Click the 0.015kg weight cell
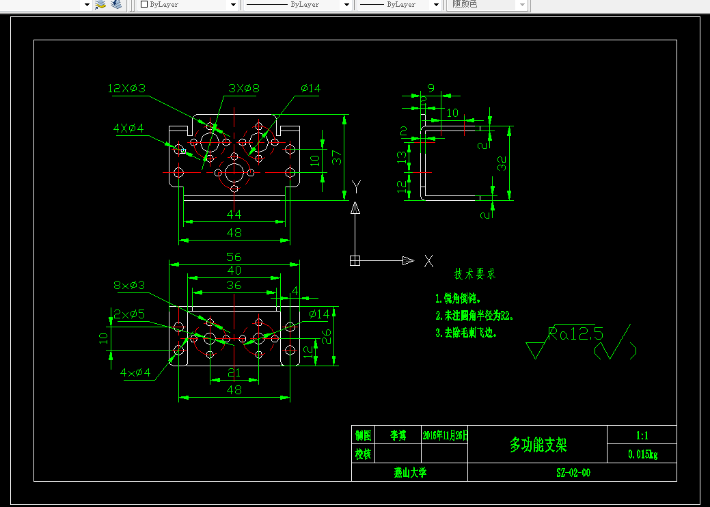710x507 pixels. pyautogui.click(x=642, y=454)
